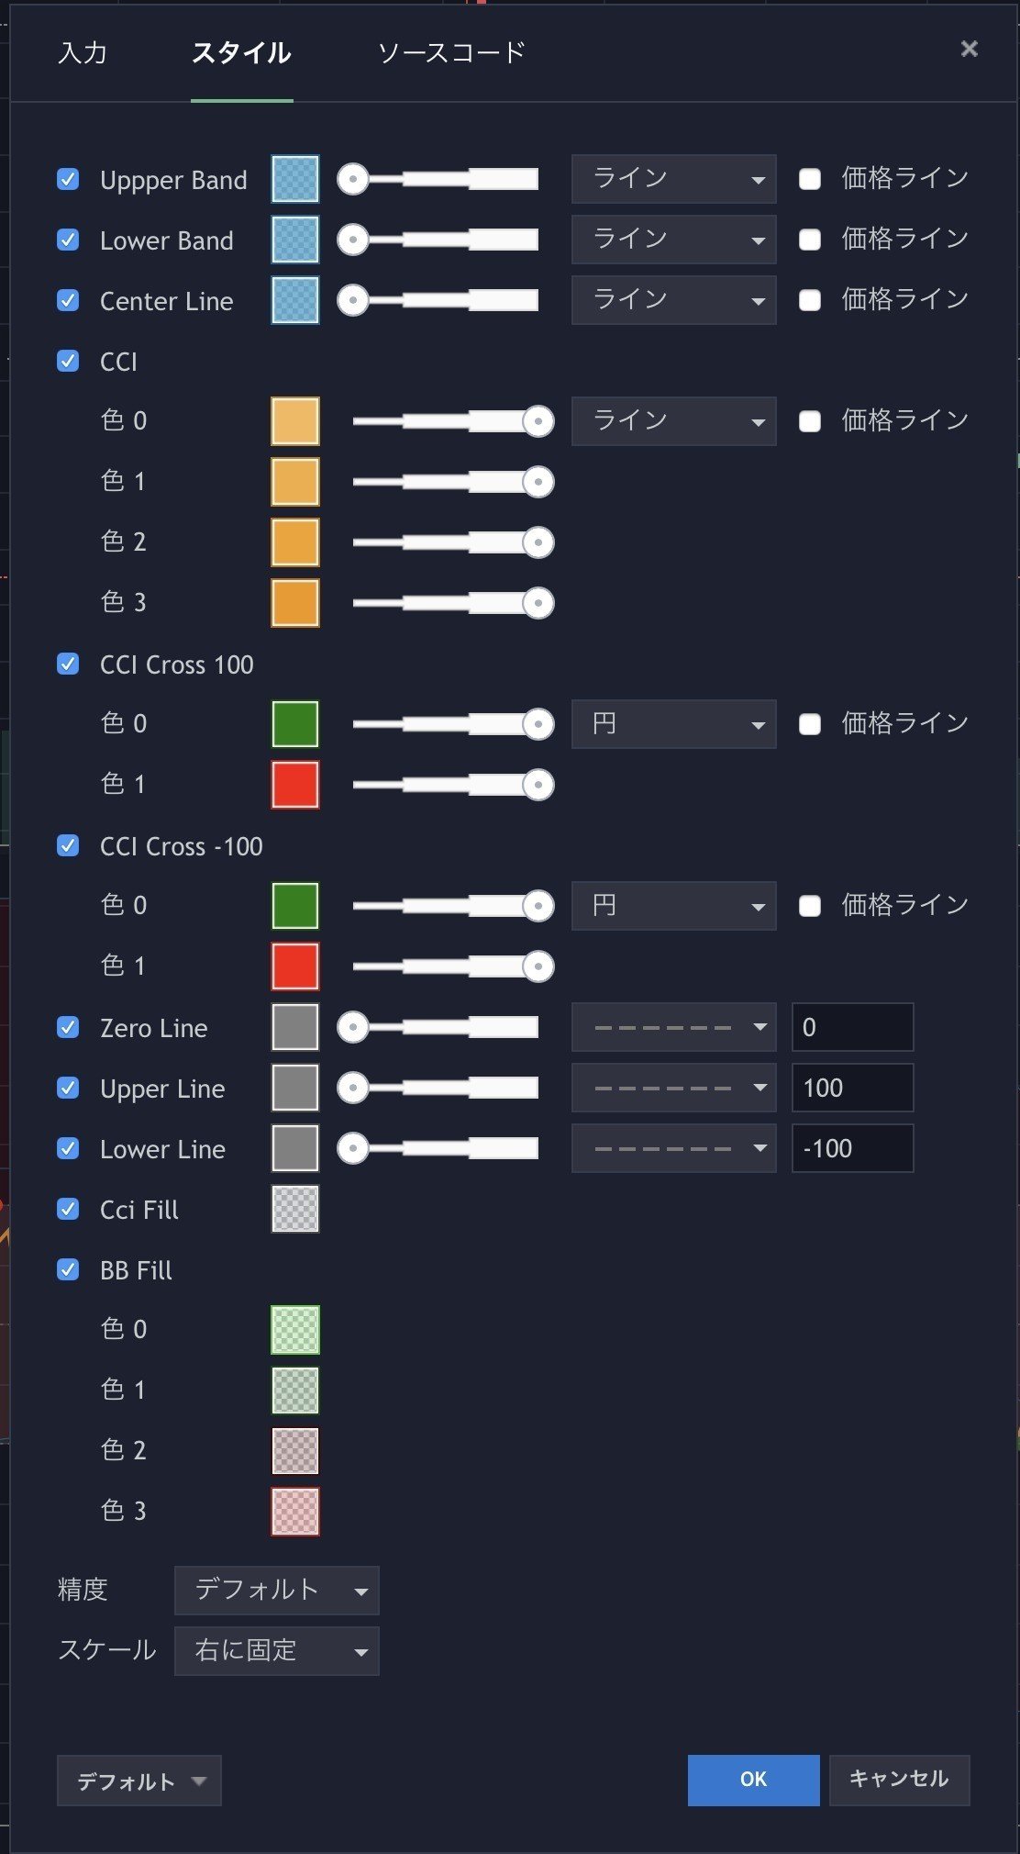Uncheck the Uppper Band visibility checkbox

pyautogui.click(x=67, y=180)
